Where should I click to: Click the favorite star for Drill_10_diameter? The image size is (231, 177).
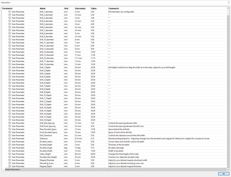pyautogui.click(x=10, y=40)
